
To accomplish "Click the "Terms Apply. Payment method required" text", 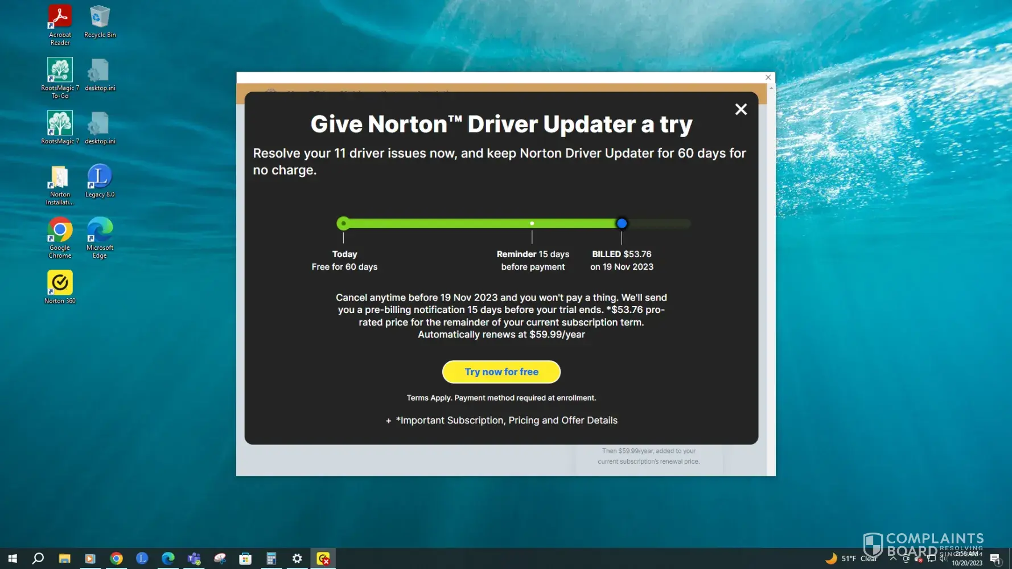I will tap(501, 398).
